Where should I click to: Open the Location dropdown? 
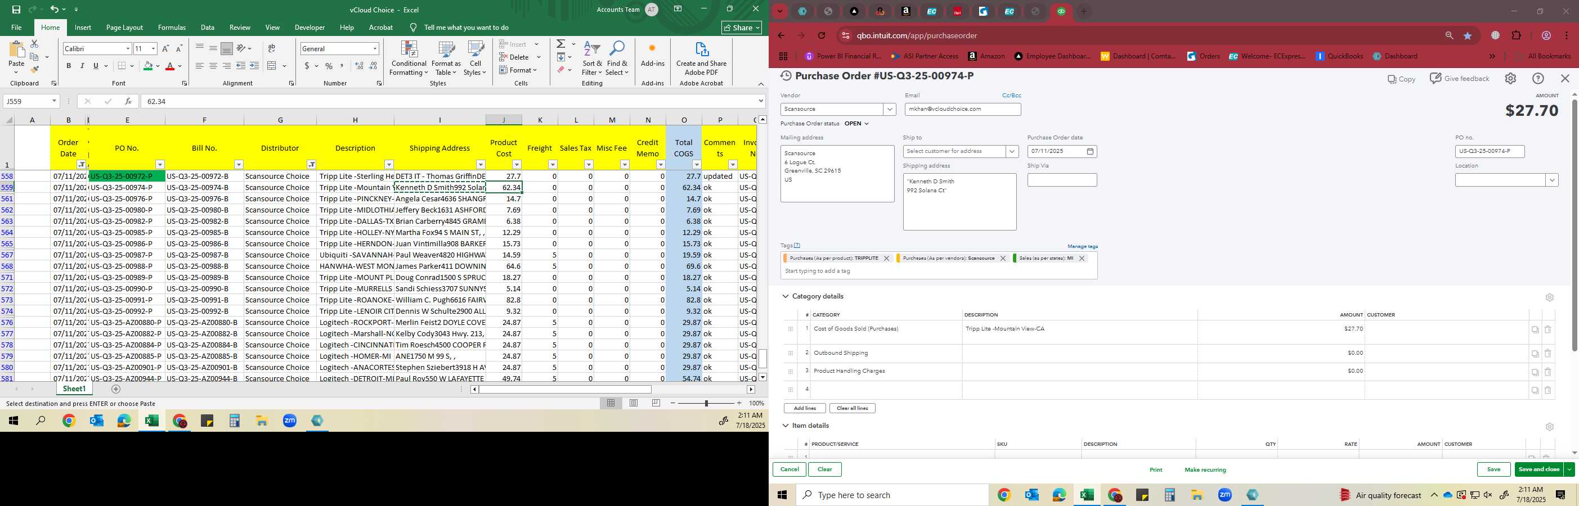pyautogui.click(x=1552, y=180)
